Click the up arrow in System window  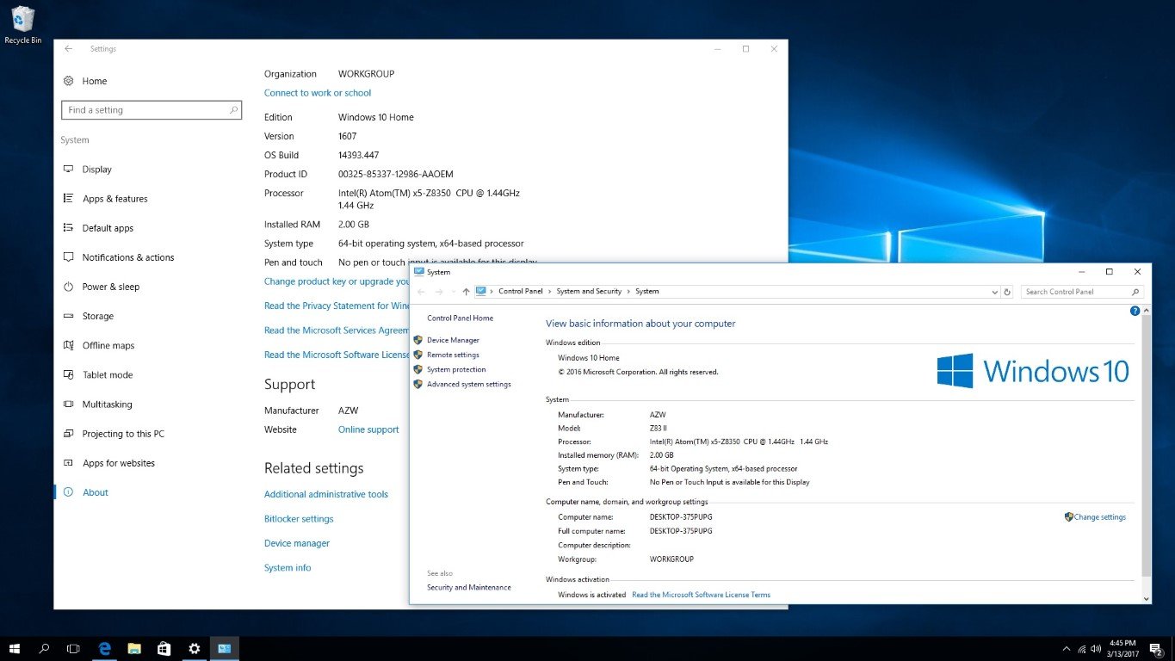(x=466, y=292)
